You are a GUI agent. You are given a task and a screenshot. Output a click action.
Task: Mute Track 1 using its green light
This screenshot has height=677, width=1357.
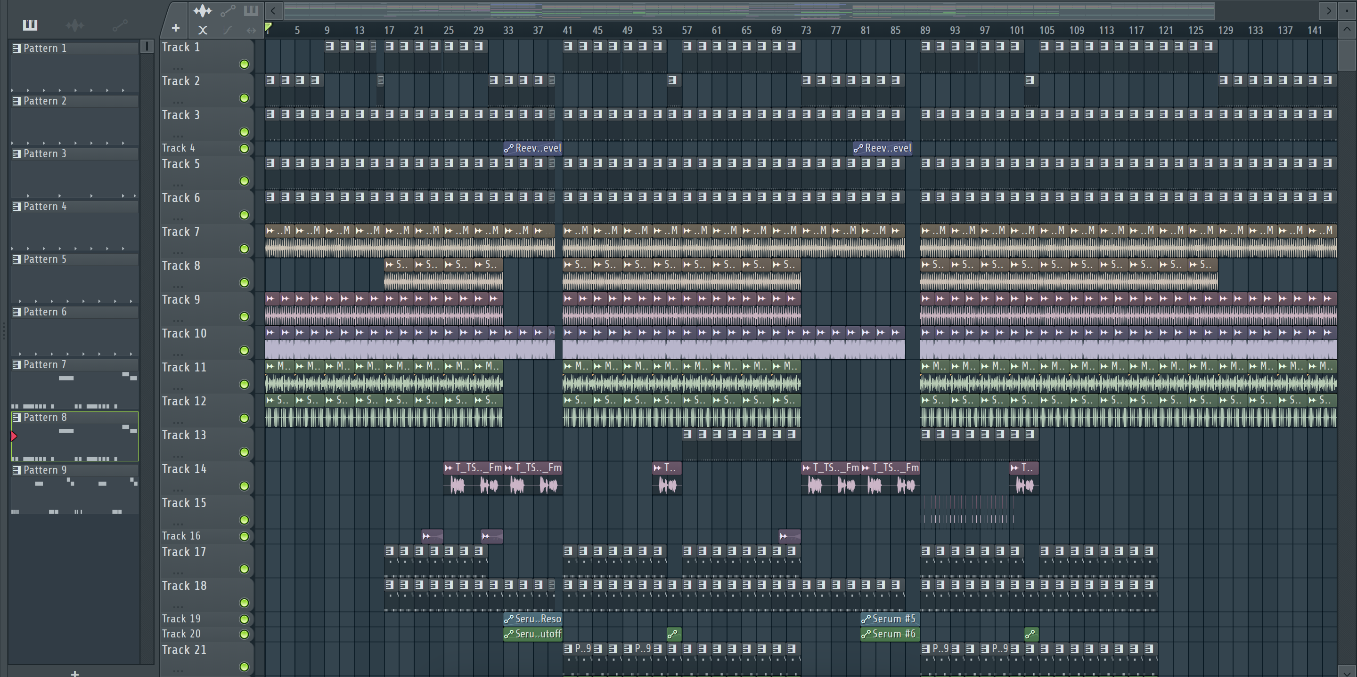244,64
